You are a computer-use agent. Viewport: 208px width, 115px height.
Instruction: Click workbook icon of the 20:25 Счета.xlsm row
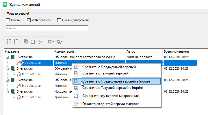tap(13, 80)
